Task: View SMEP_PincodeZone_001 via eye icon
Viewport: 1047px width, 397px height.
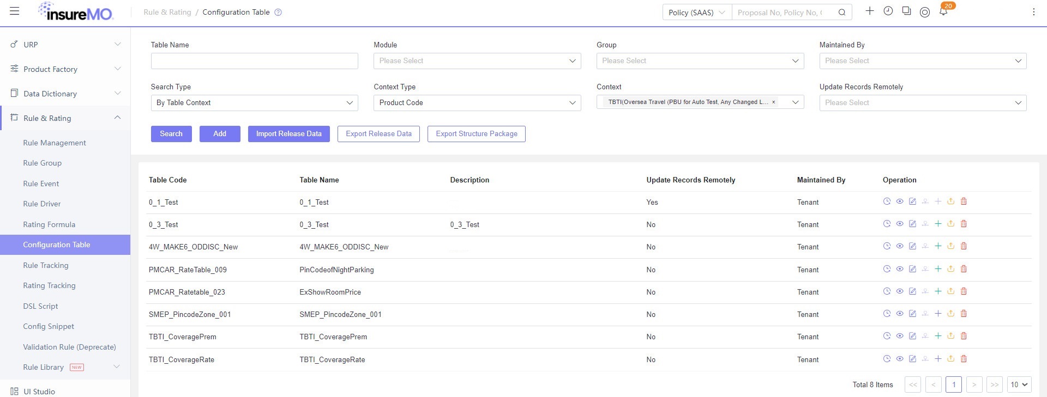Action: 900,314
